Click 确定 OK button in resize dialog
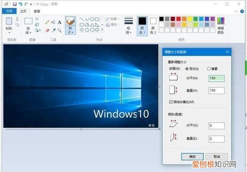 192,157
